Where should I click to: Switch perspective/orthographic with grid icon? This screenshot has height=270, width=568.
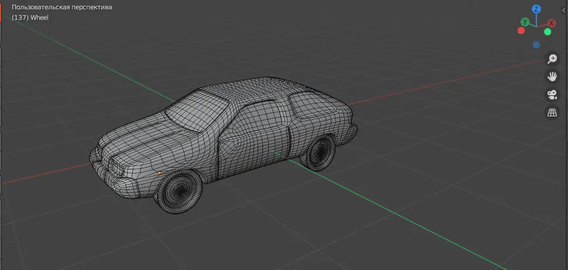[x=552, y=113]
